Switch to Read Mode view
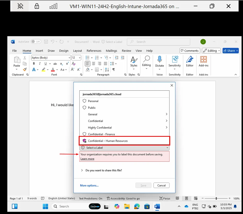Image resolution: width=243 pixels, height=214 pixels. 177,198
